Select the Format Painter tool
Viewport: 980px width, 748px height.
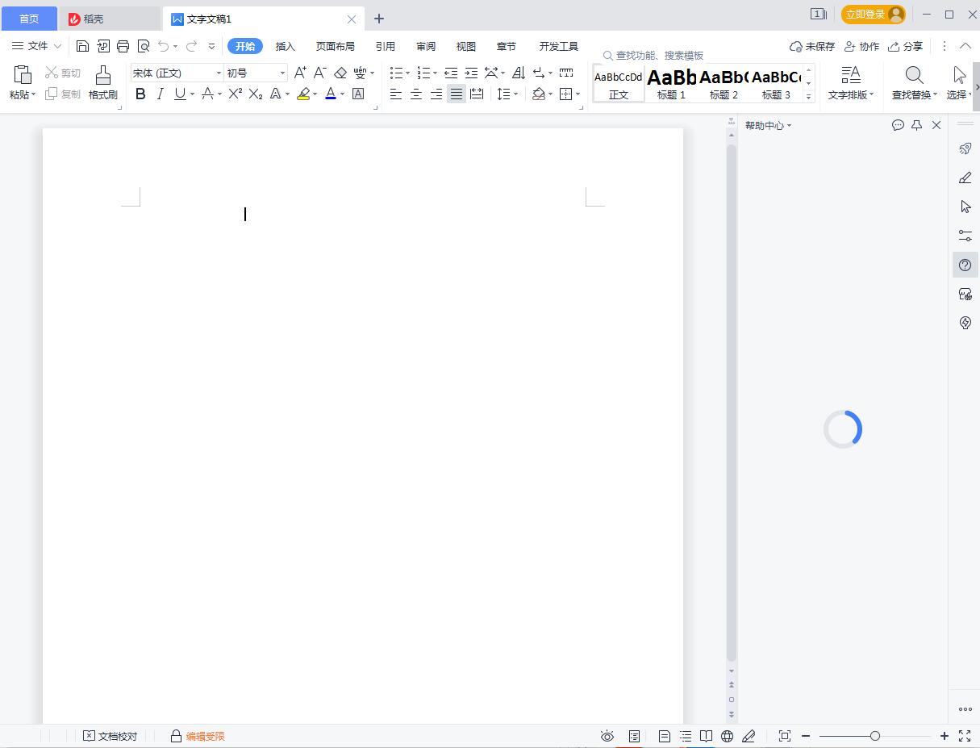click(x=102, y=81)
